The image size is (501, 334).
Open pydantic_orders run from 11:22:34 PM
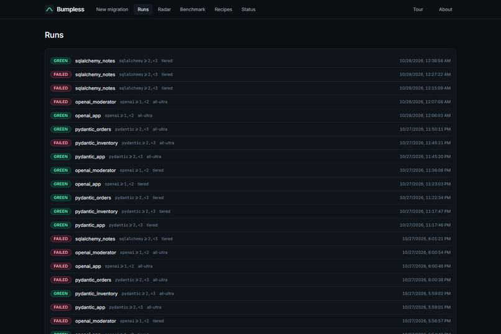(251, 198)
